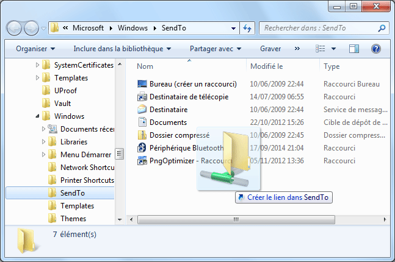Screen dimensions: 395x262
Task: Click the Destinataire mail envelope icon
Action: (x=142, y=110)
